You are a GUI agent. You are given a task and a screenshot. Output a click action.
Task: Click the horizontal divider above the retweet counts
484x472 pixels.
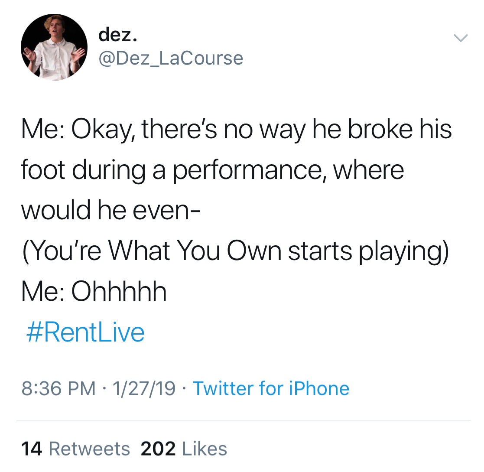(x=244, y=420)
